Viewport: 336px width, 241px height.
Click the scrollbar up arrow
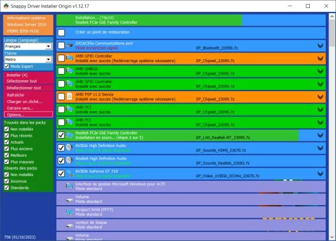point(332,17)
